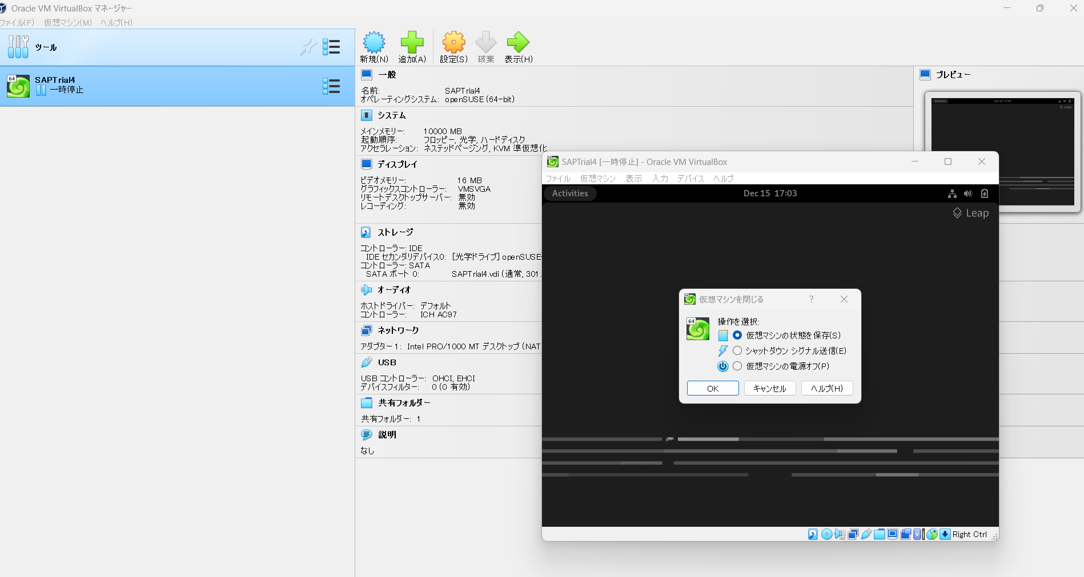This screenshot has width=1084, height=577.
Task: Select the シャットダウン シグナル送信(E) option
Action: point(737,350)
